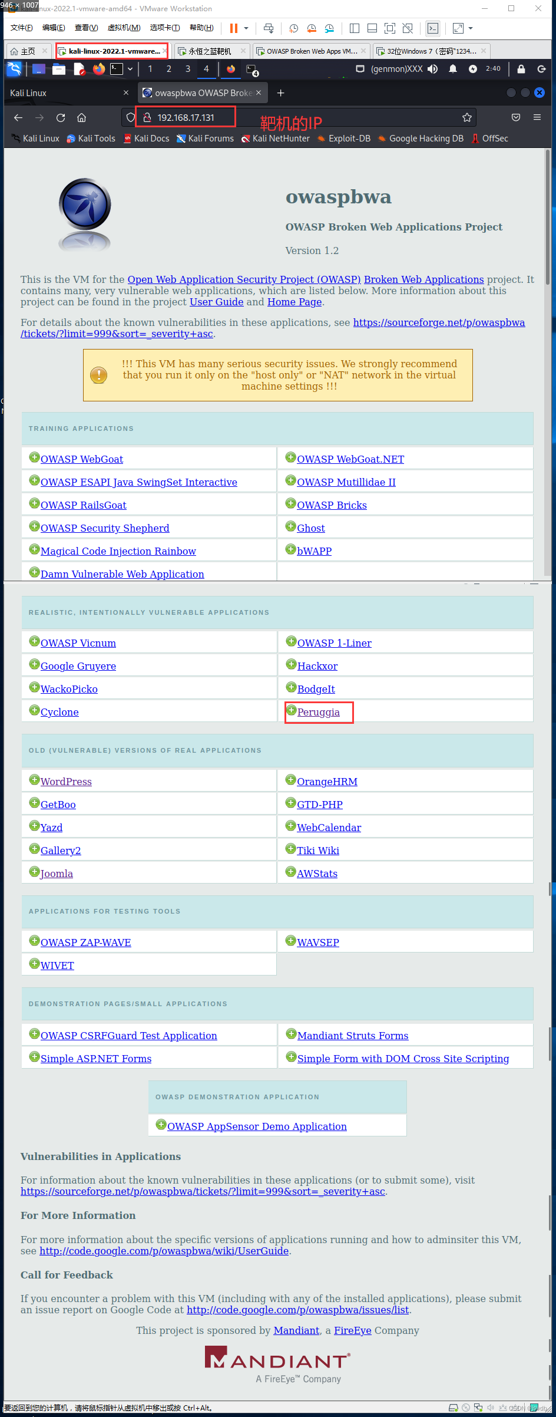Click the Kali notifications bell icon
The height and width of the screenshot is (1417, 556).
tap(453, 69)
